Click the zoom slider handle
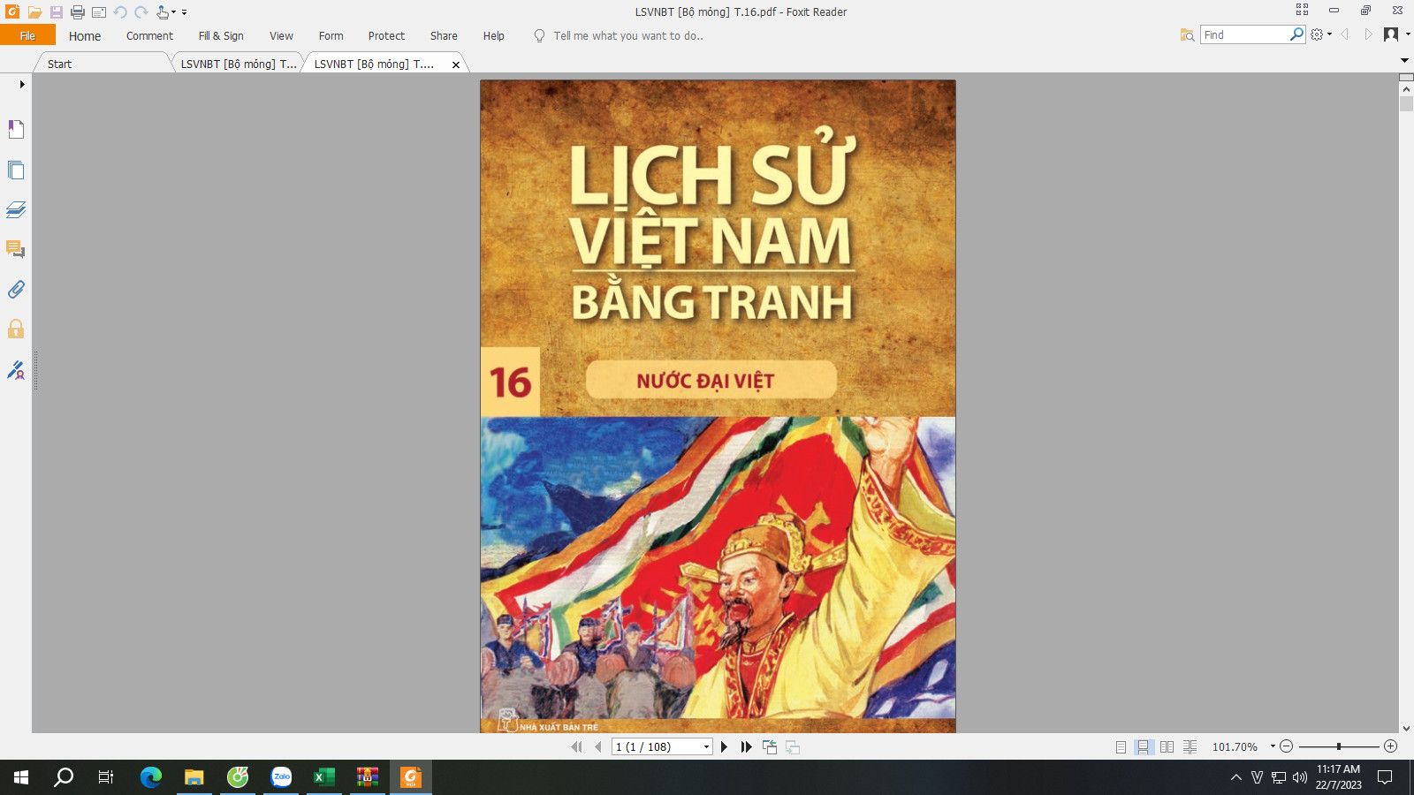The image size is (1414, 795). 1339,746
